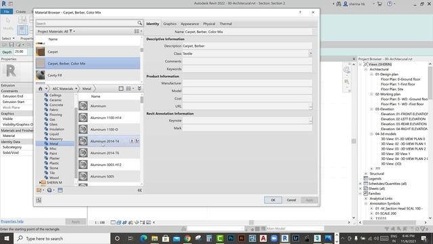Open the create/open library folder icon menu
This screenshot has height=244, width=433.
tap(41, 190)
